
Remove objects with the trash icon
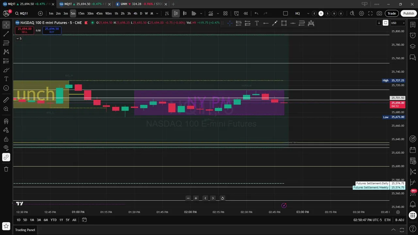coord(6,169)
